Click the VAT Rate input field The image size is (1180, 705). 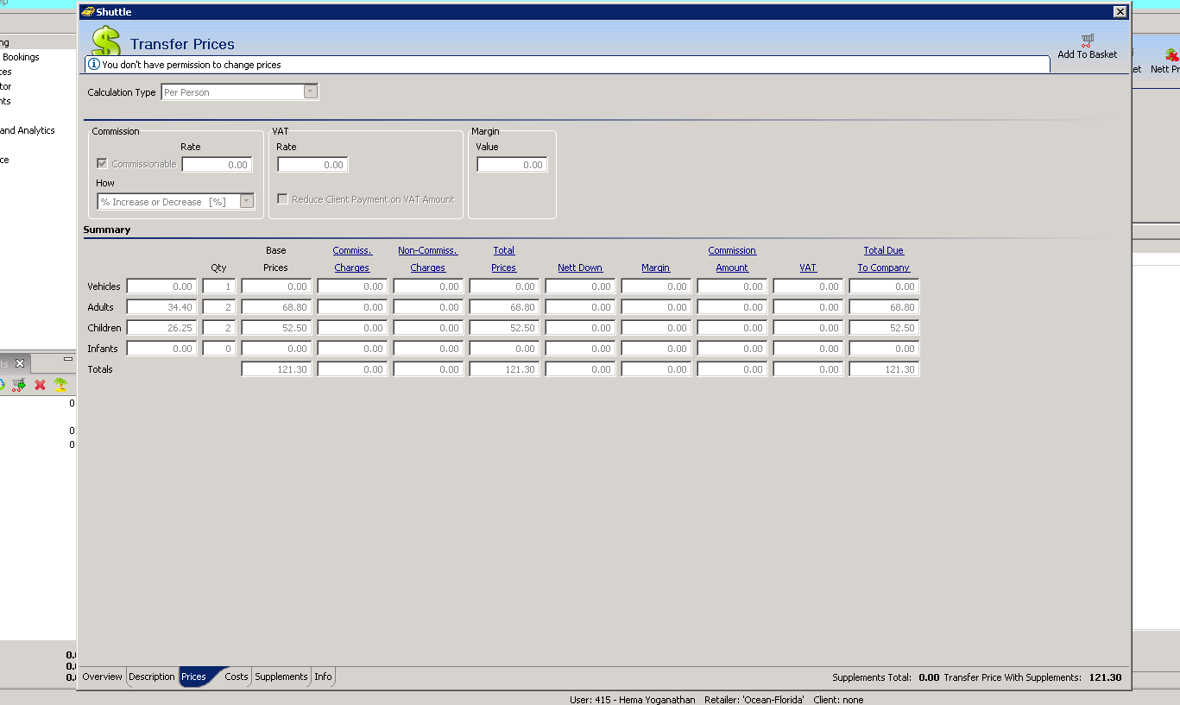click(x=312, y=165)
